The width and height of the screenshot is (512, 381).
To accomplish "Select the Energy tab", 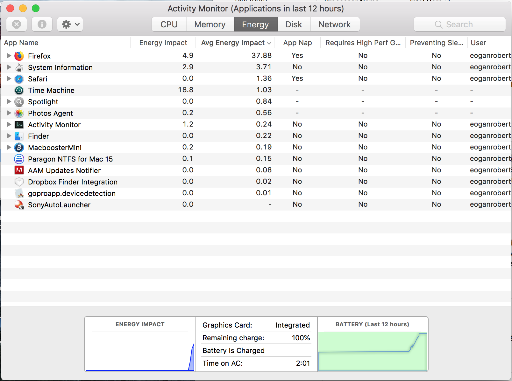I will 256,24.
